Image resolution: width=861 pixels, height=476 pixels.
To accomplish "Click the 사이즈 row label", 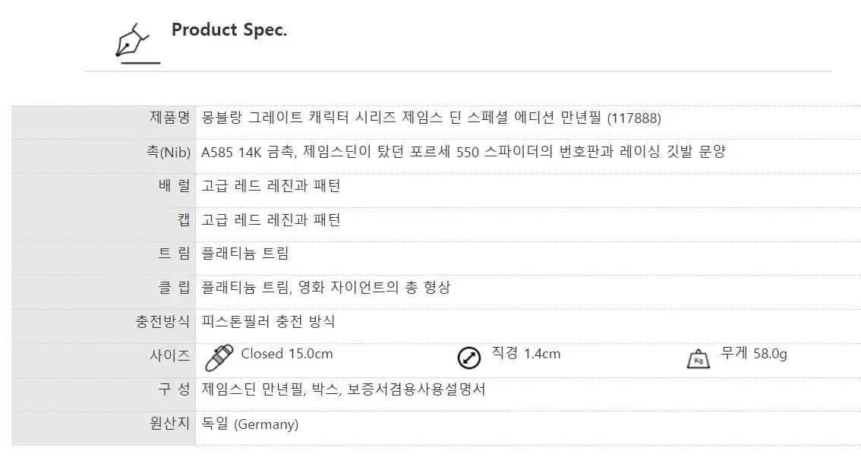I will tap(169, 355).
